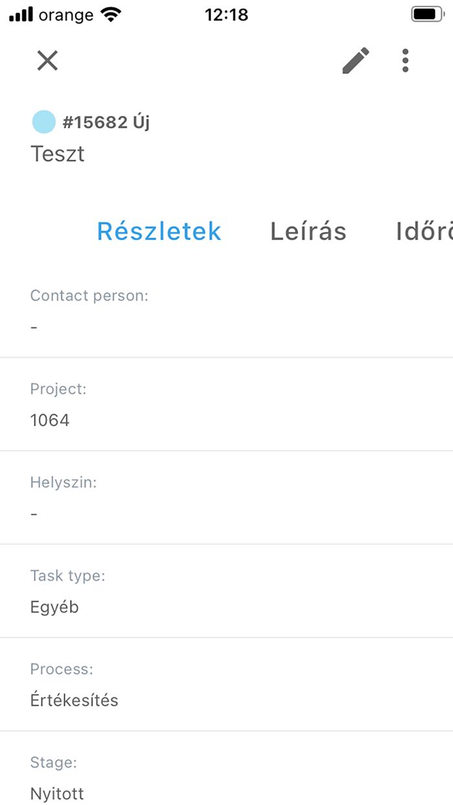
Task: Select the Stage Nyitott row
Action: pyautogui.click(x=226, y=778)
